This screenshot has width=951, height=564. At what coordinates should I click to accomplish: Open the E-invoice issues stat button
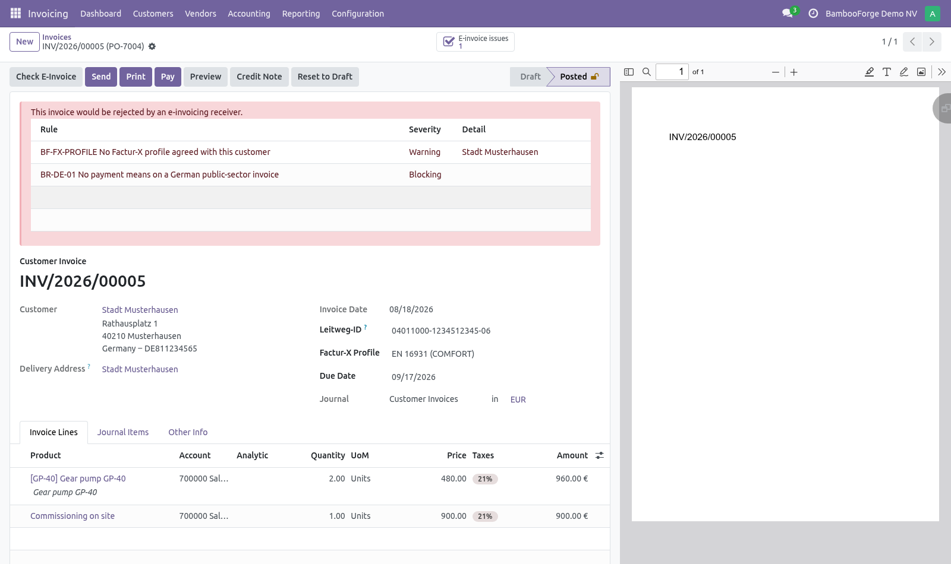click(475, 42)
